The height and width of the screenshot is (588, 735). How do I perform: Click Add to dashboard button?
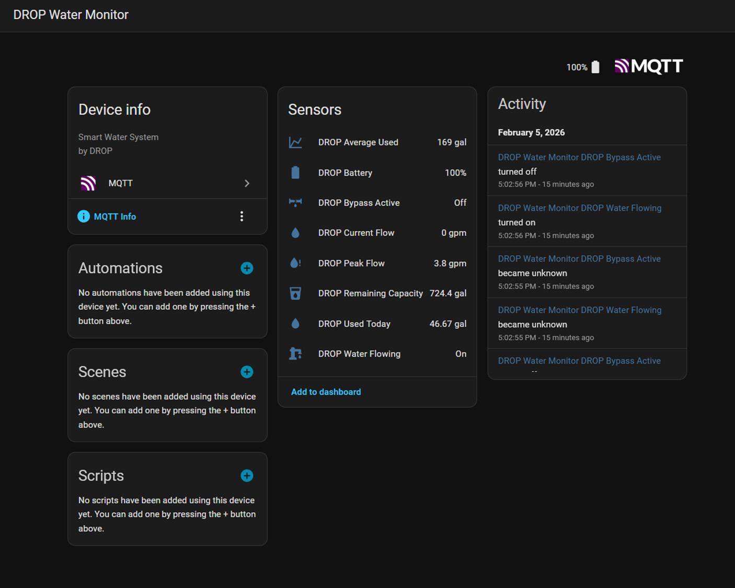click(x=326, y=392)
